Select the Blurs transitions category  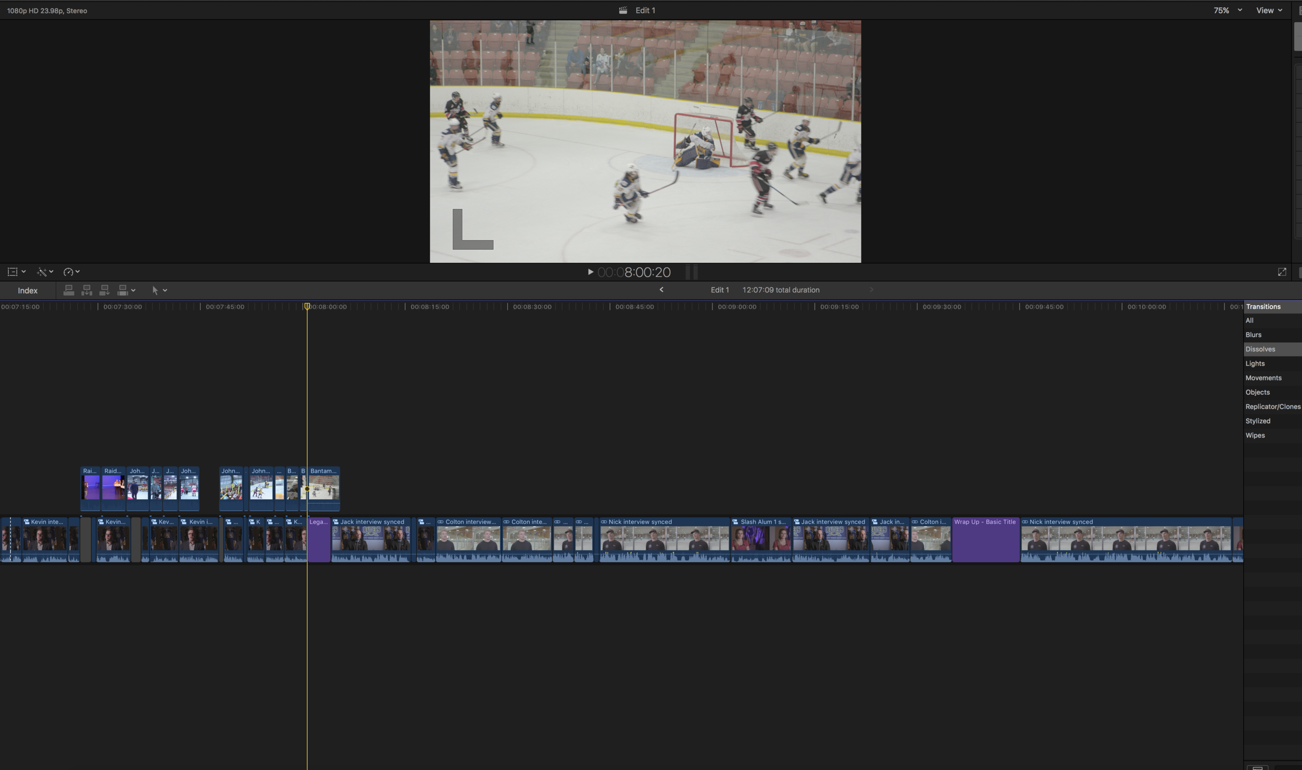point(1273,335)
